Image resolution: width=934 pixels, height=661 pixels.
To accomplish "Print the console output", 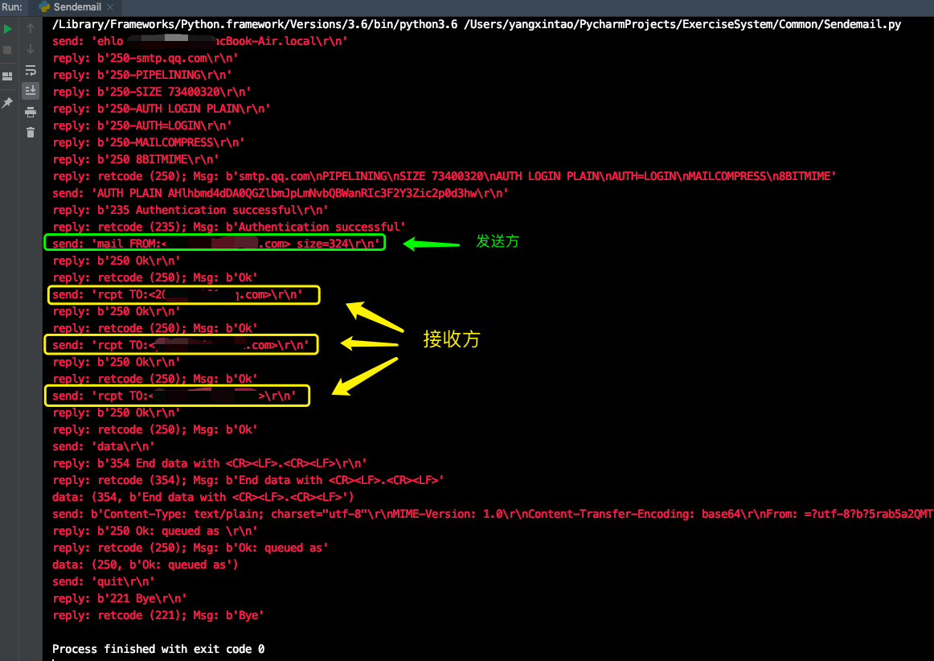I will [31, 113].
